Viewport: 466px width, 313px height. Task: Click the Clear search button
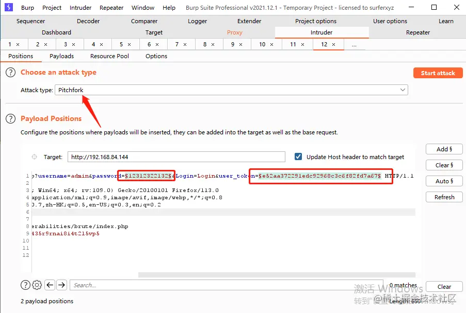(x=444, y=287)
